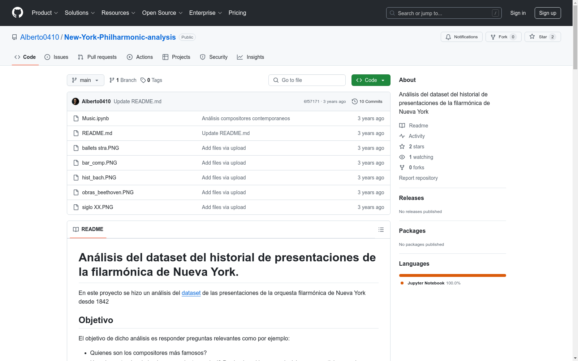Viewport: 578px width, 361px height.
Task: Click the README book icon in tab
Action: pyautogui.click(x=76, y=229)
